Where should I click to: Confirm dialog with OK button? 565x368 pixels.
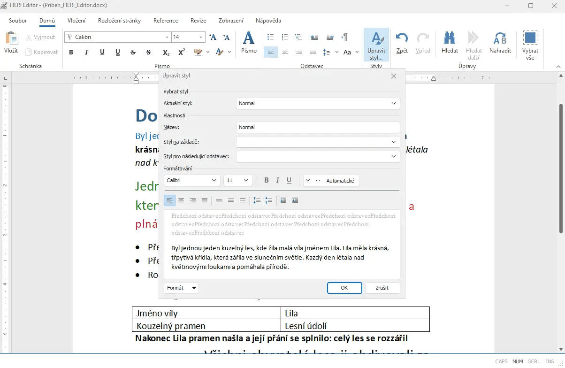[344, 288]
